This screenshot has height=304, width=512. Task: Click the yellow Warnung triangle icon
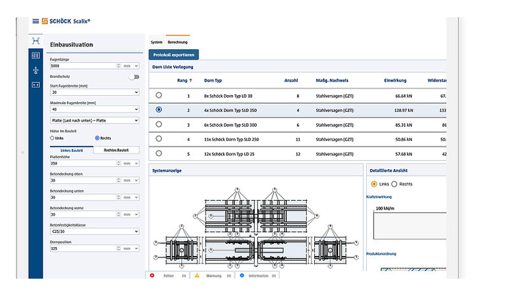click(197, 275)
